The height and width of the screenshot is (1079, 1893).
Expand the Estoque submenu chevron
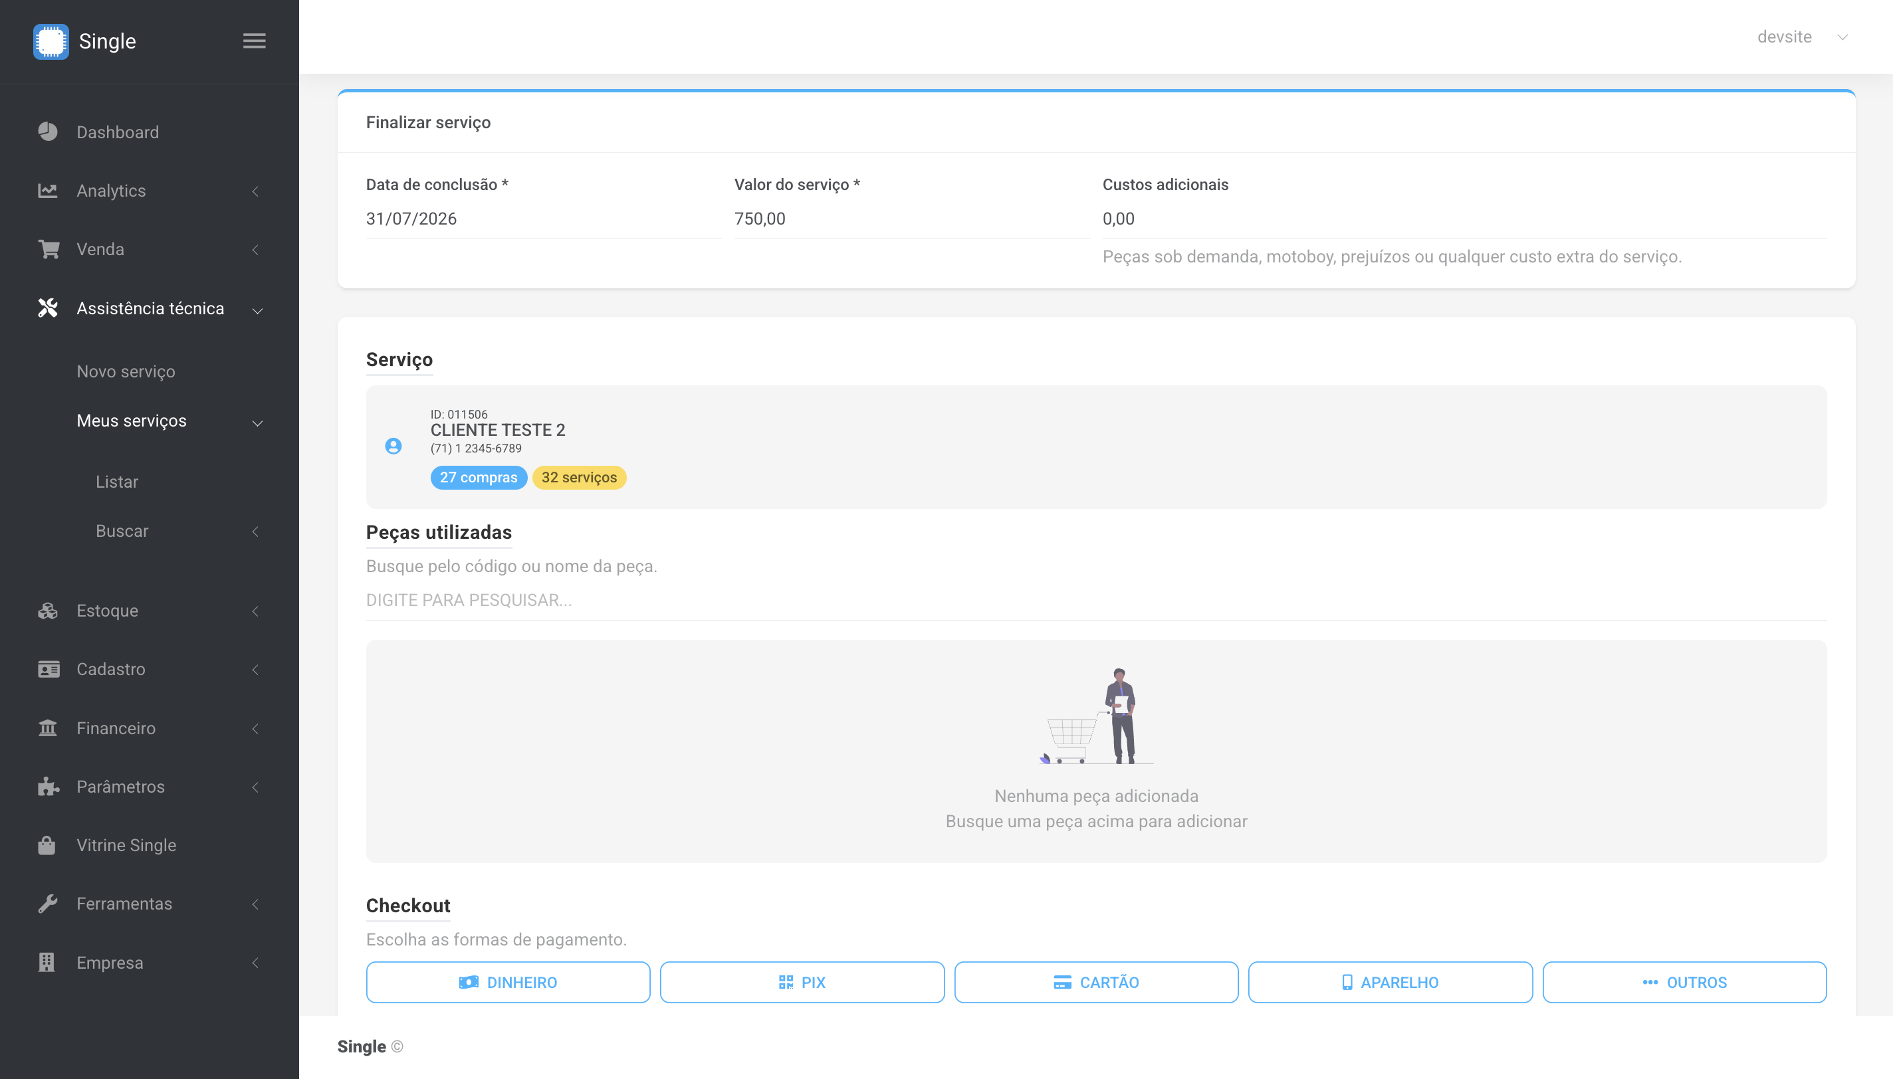(256, 611)
